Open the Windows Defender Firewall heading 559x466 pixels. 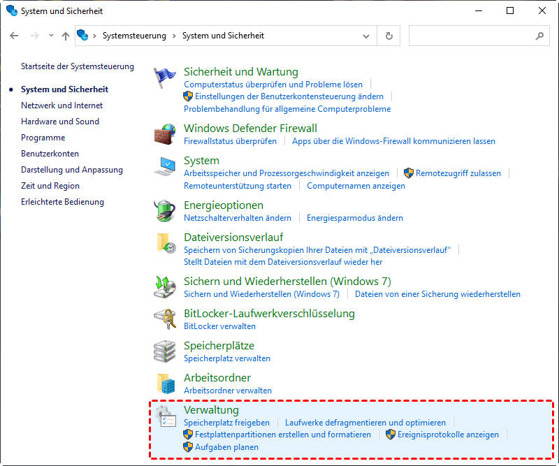pyautogui.click(x=250, y=129)
